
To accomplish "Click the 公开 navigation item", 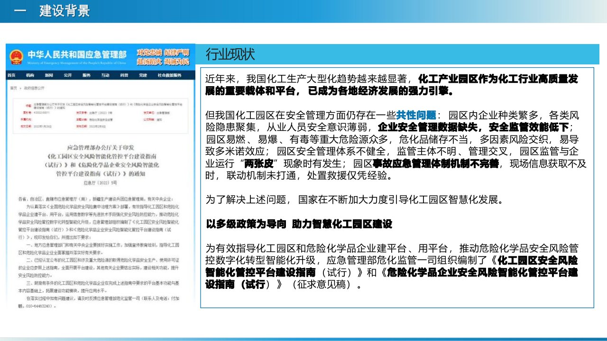I will pyautogui.click(x=67, y=75).
